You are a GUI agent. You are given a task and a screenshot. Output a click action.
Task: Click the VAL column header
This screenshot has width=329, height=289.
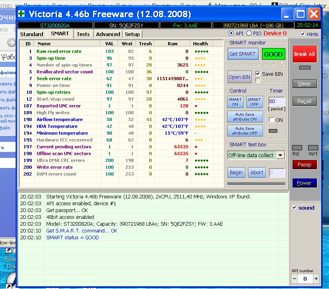(x=110, y=44)
